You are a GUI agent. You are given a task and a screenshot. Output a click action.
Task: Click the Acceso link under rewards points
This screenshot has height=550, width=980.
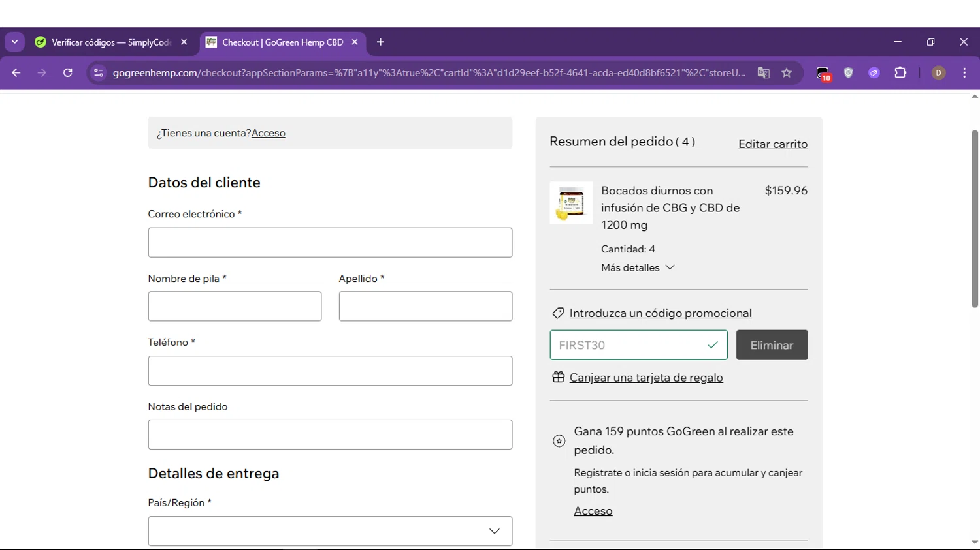[593, 511]
